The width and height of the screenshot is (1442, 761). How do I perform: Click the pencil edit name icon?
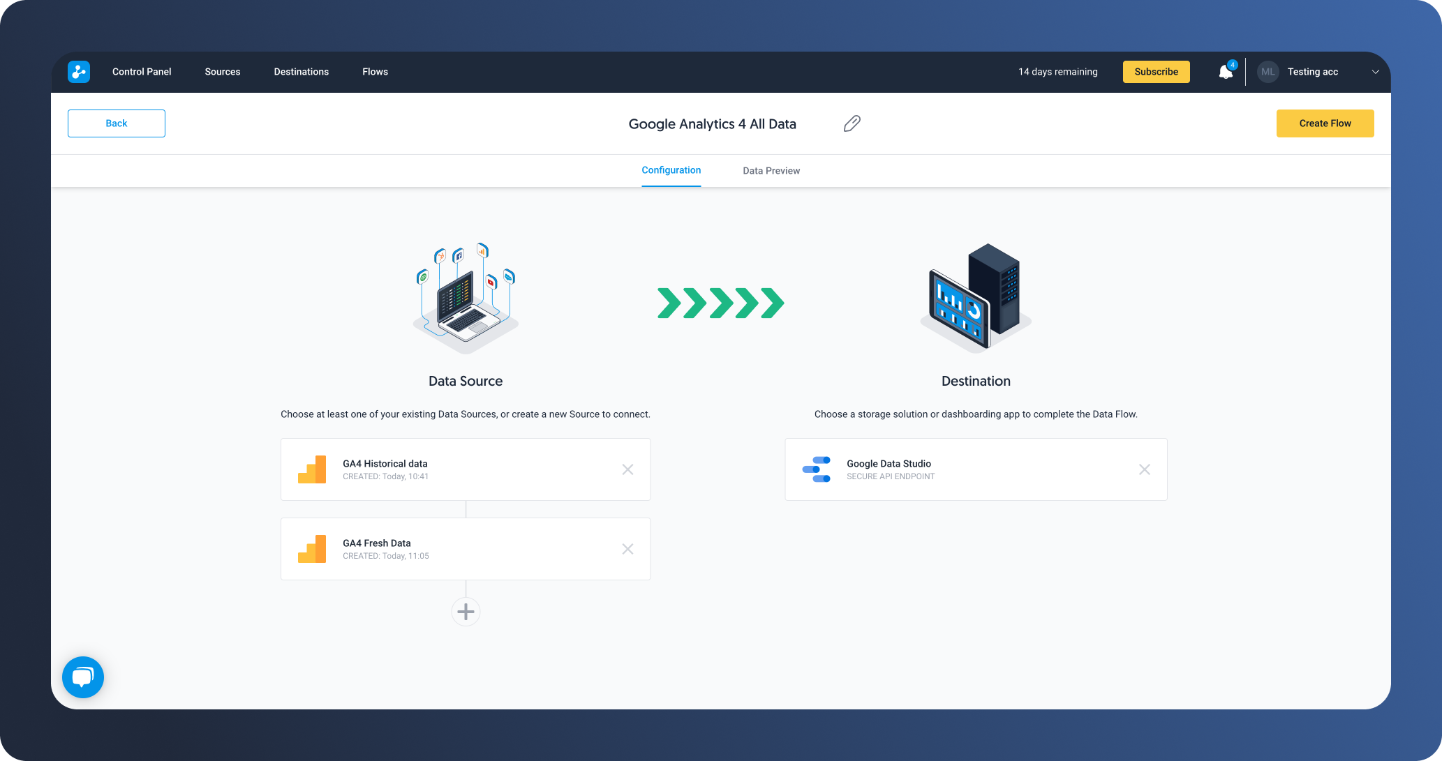[852, 123]
